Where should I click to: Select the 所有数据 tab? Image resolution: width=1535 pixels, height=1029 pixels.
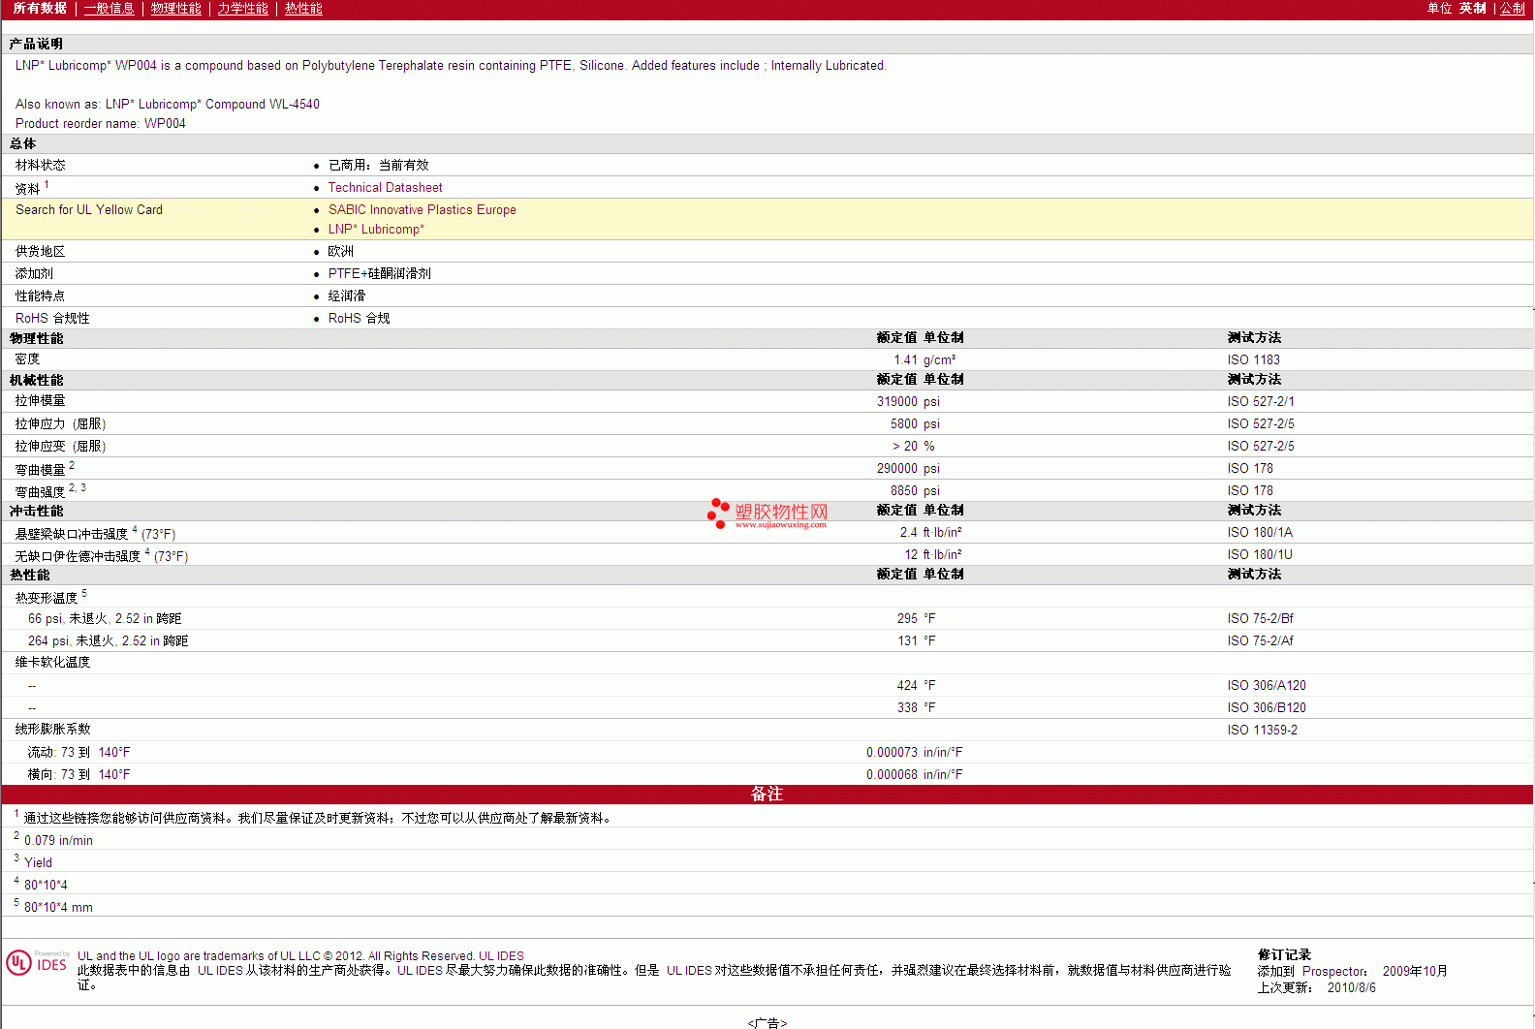pos(40,9)
